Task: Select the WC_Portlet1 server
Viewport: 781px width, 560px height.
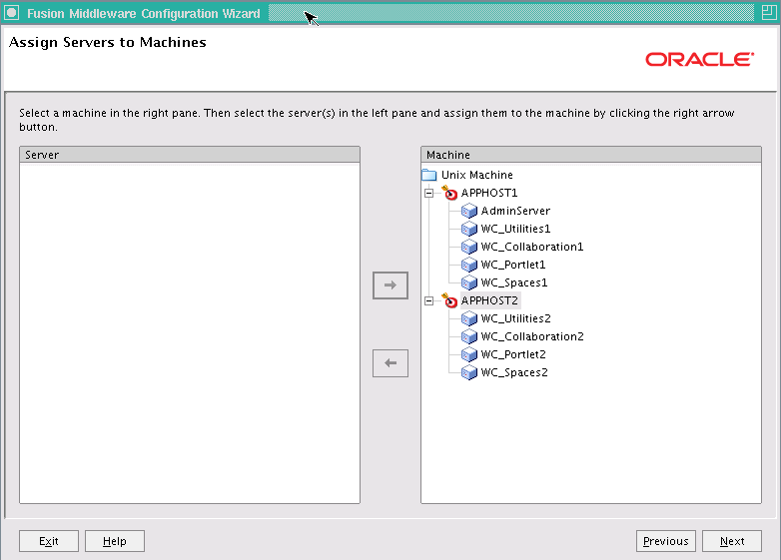Action: click(513, 265)
